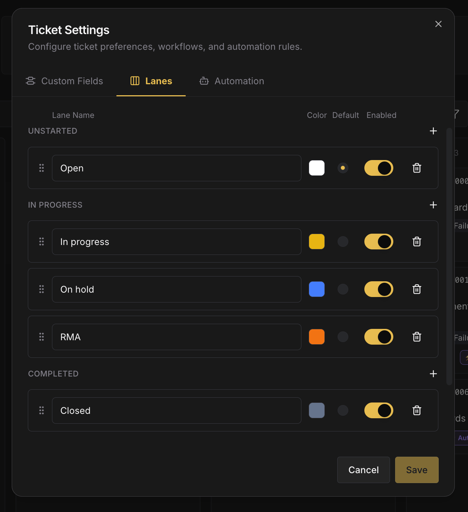Turn off the Closed lane toggle
468x512 pixels.
pyautogui.click(x=379, y=411)
